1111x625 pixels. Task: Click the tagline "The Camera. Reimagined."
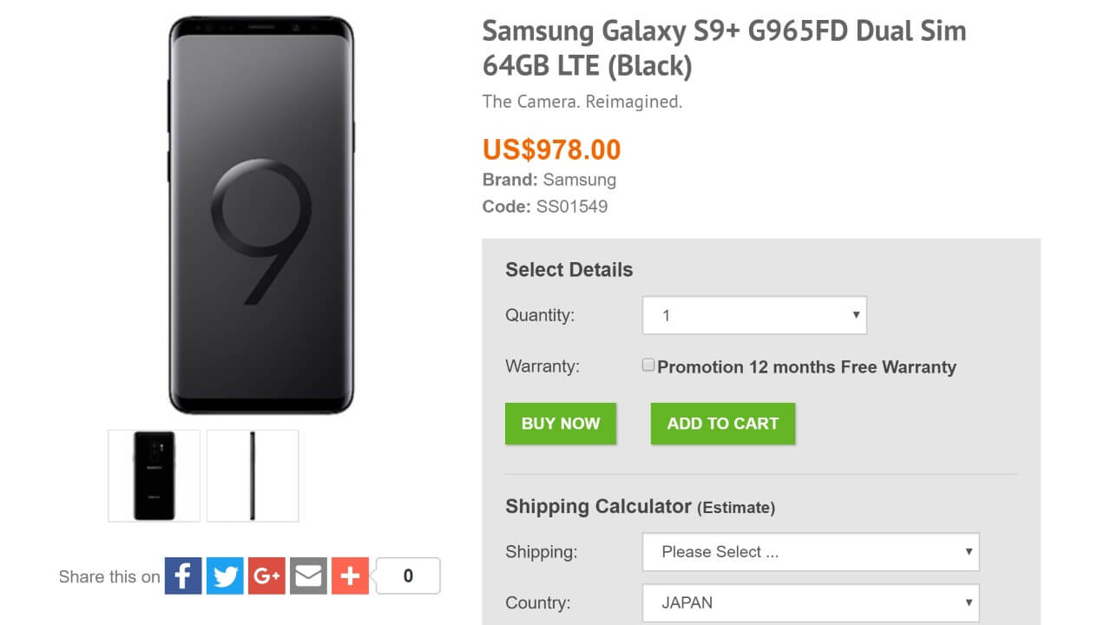click(582, 102)
